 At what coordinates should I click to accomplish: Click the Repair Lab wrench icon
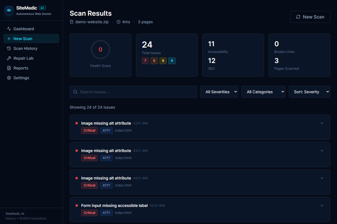pos(9,58)
